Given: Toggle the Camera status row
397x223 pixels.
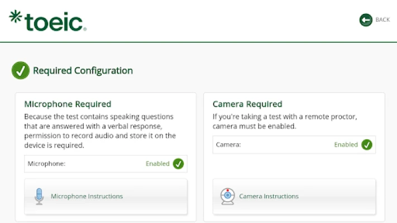Looking at the screenshot, I should 294,145.
